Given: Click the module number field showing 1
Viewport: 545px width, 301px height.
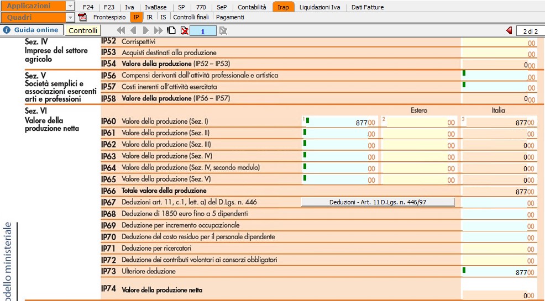Looking at the screenshot, I should pyautogui.click(x=203, y=31).
